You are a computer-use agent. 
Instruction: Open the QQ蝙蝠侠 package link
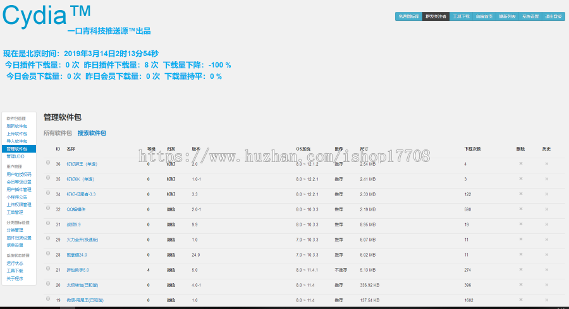(76, 209)
